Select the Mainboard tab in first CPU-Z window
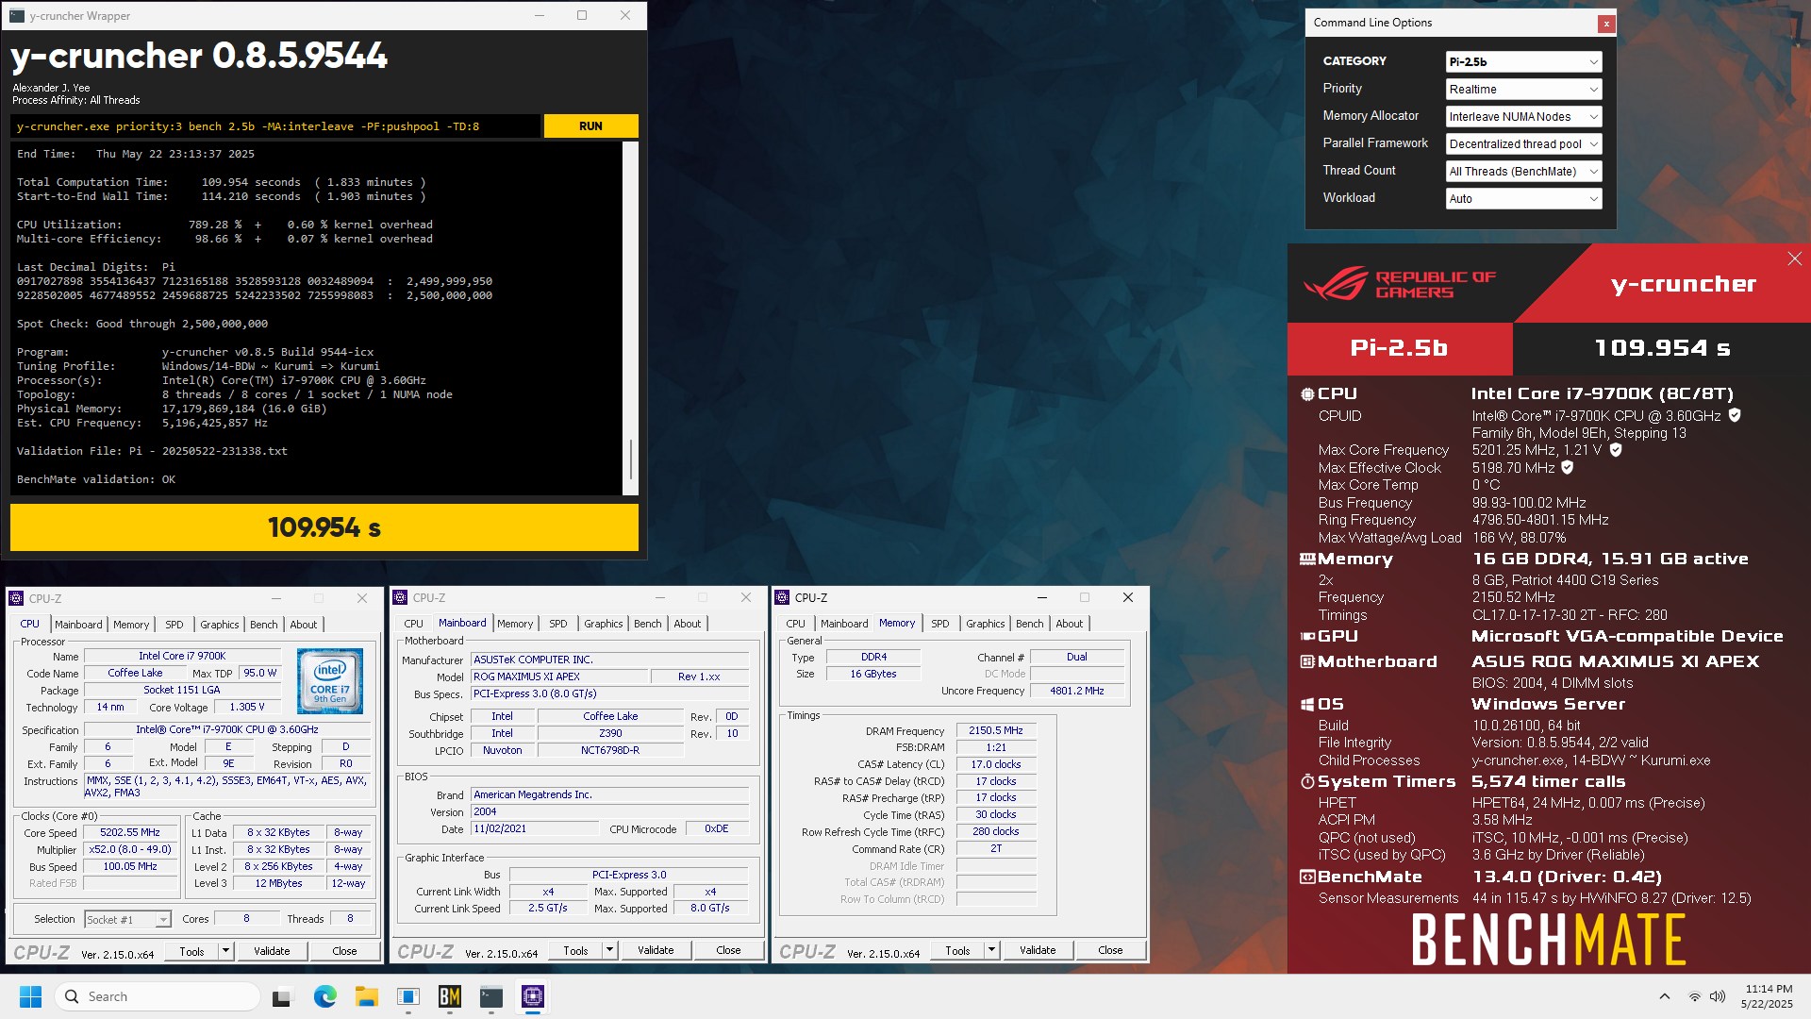The image size is (1811, 1019). point(78,625)
